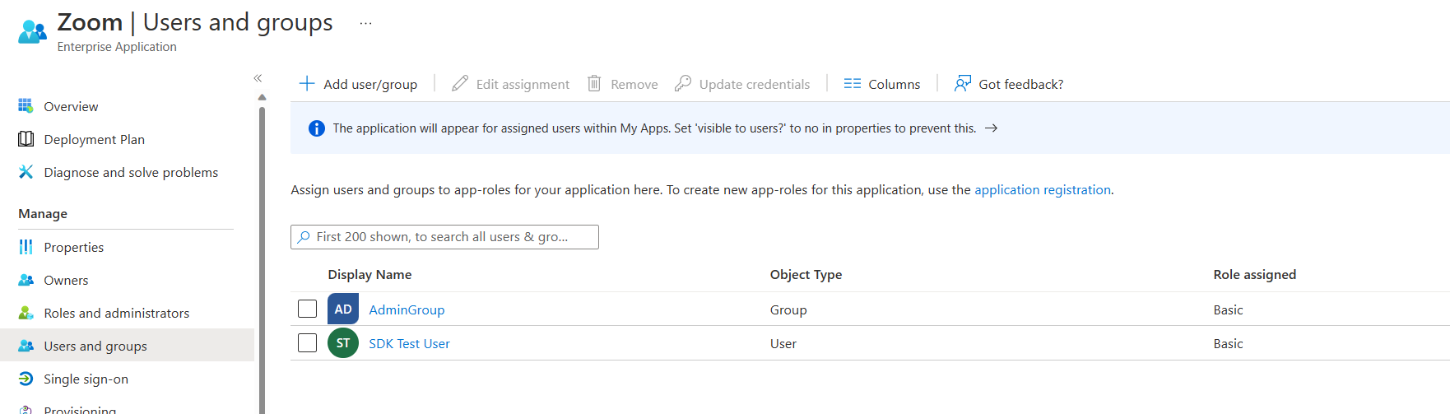
Task: Follow the arrow in the info banner
Action: (992, 128)
